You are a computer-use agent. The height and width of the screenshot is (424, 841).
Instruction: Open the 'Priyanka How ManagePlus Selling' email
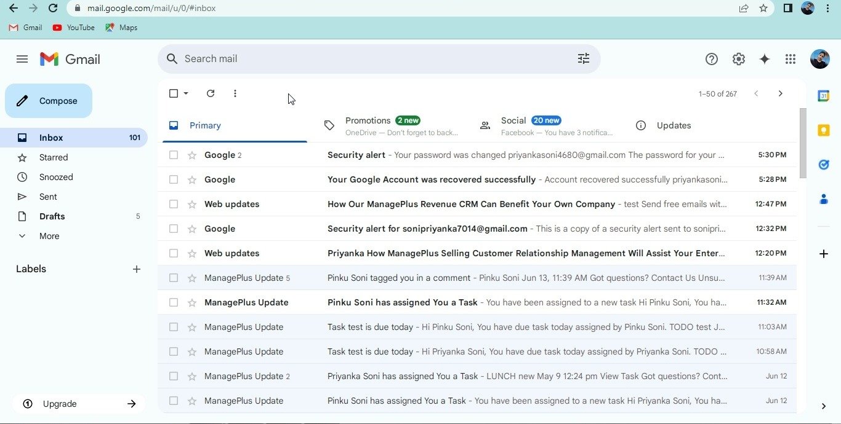(477, 253)
